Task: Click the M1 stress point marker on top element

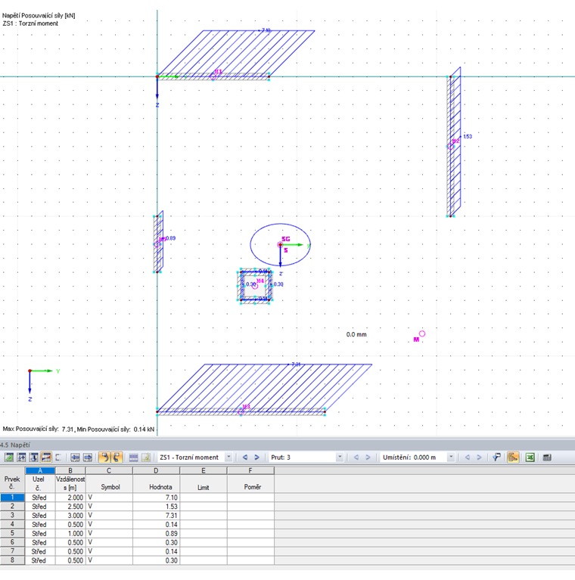Action: pos(213,76)
